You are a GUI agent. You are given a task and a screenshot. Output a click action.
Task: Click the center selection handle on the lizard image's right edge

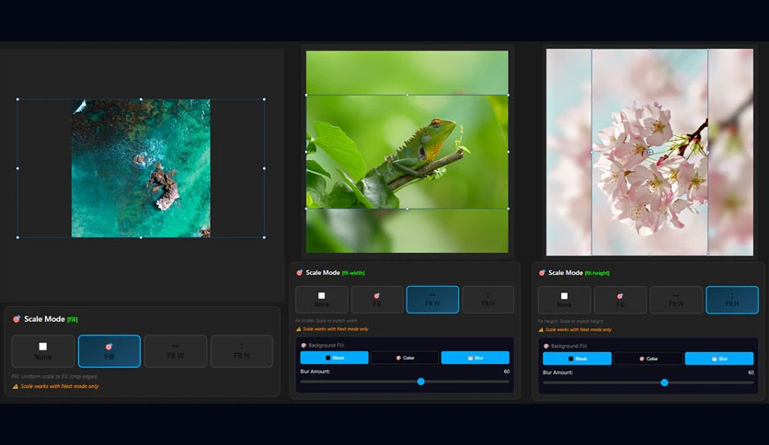(x=508, y=152)
